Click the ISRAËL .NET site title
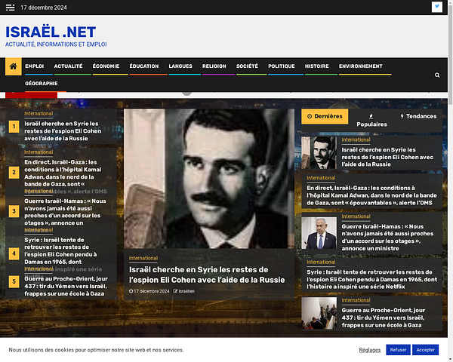 coord(51,32)
